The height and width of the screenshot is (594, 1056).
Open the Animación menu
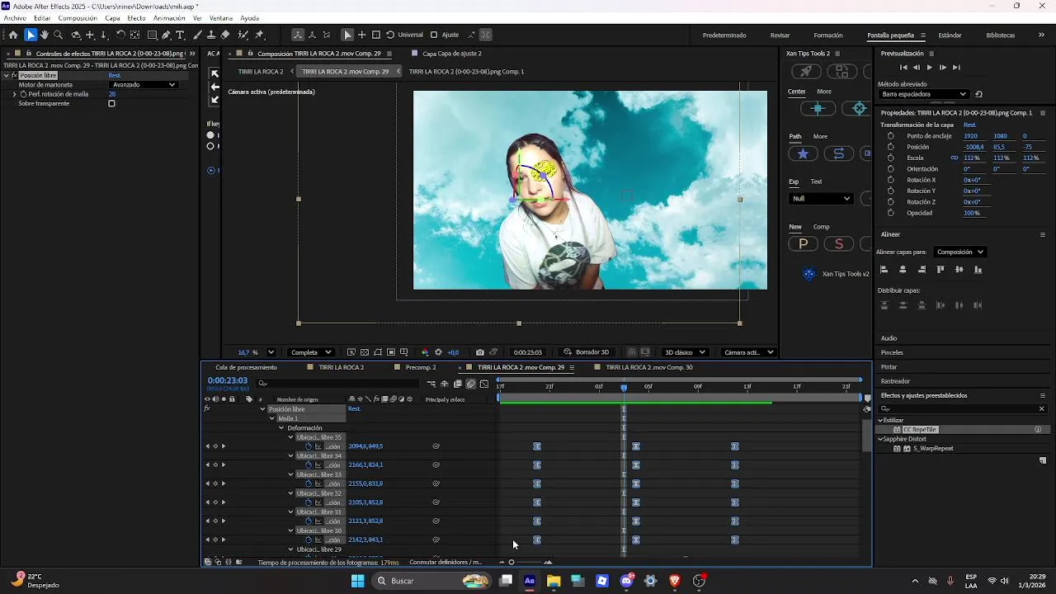pyautogui.click(x=169, y=17)
